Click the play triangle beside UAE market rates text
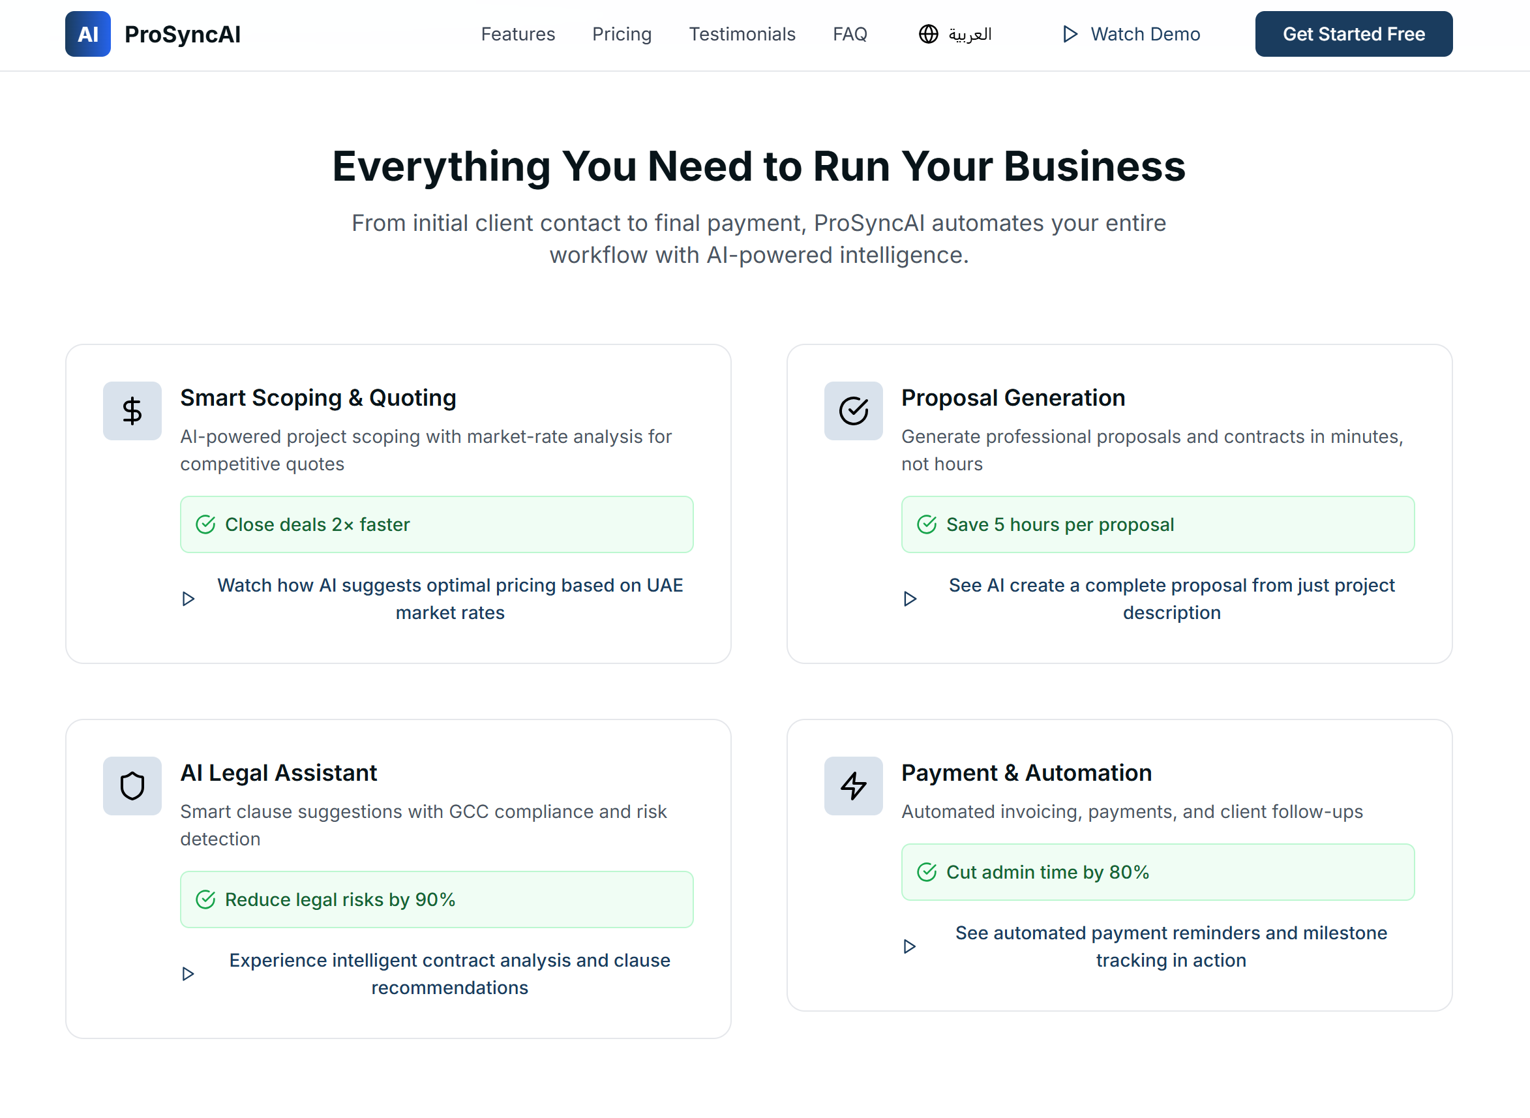Image resolution: width=1530 pixels, height=1118 pixels. click(188, 599)
